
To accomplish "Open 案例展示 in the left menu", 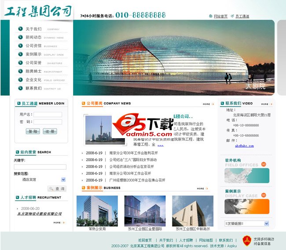I will point(34,54).
